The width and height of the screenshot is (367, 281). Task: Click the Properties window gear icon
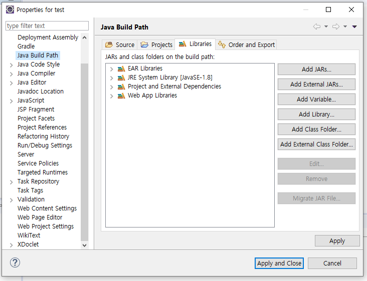(x=10, y=9)
